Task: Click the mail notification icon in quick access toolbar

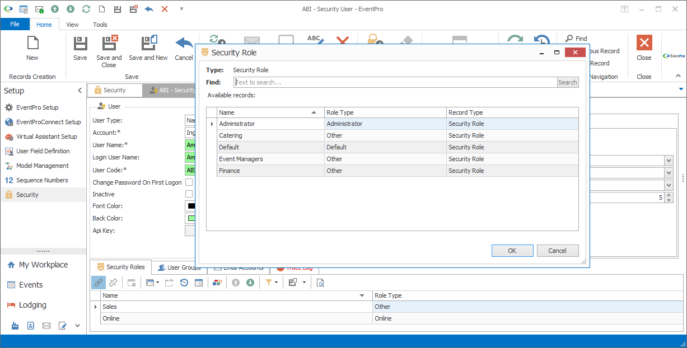Action: click(x=39, y=9)
